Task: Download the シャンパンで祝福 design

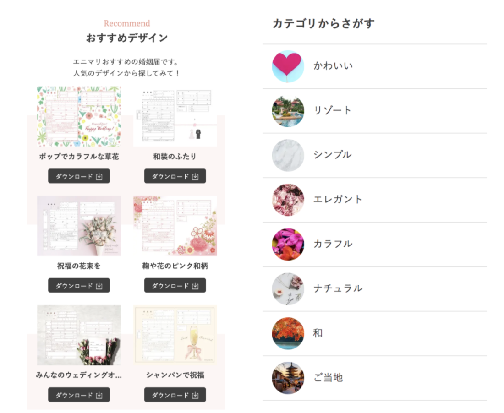Action: (x=175, y=394)
